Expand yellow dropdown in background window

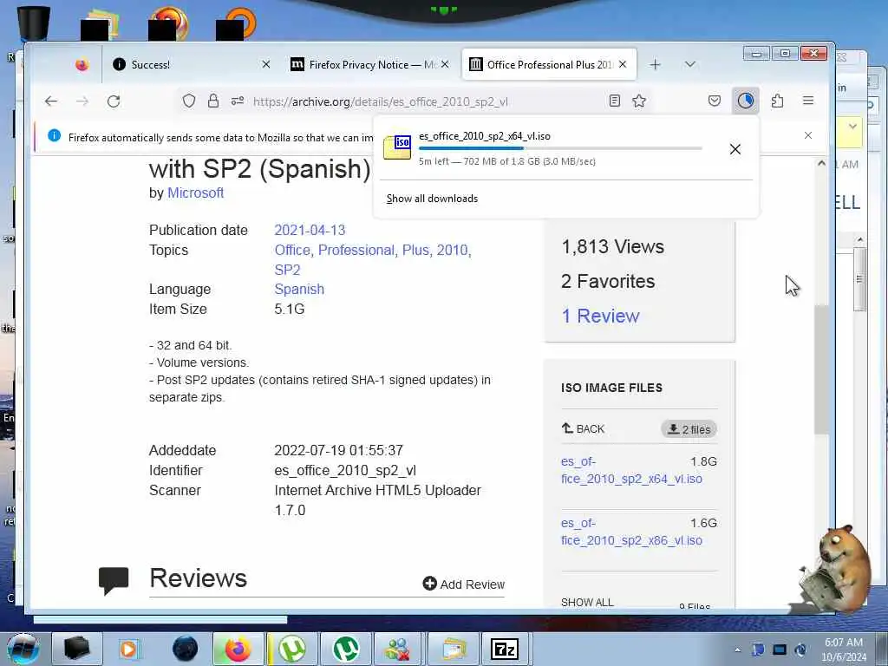coord(852,127)
